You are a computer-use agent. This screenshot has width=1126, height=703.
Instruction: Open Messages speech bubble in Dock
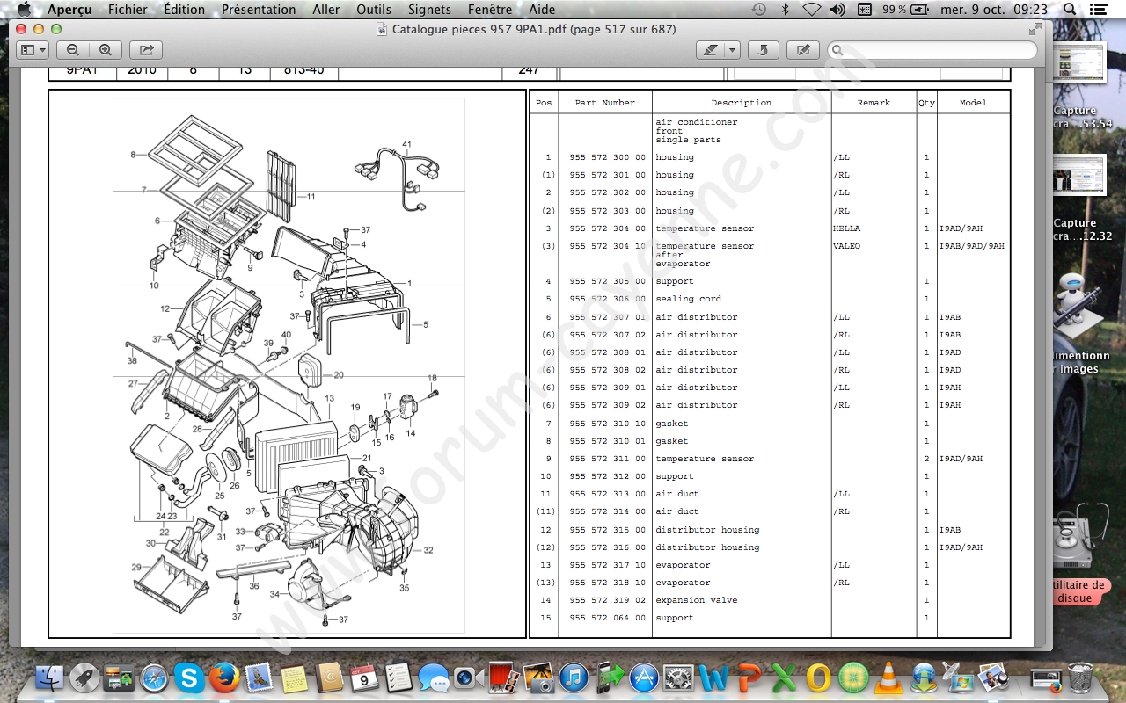[434, 678]
